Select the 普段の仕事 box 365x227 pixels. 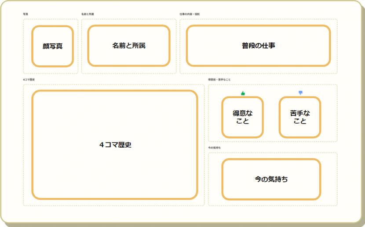(258, 46)
